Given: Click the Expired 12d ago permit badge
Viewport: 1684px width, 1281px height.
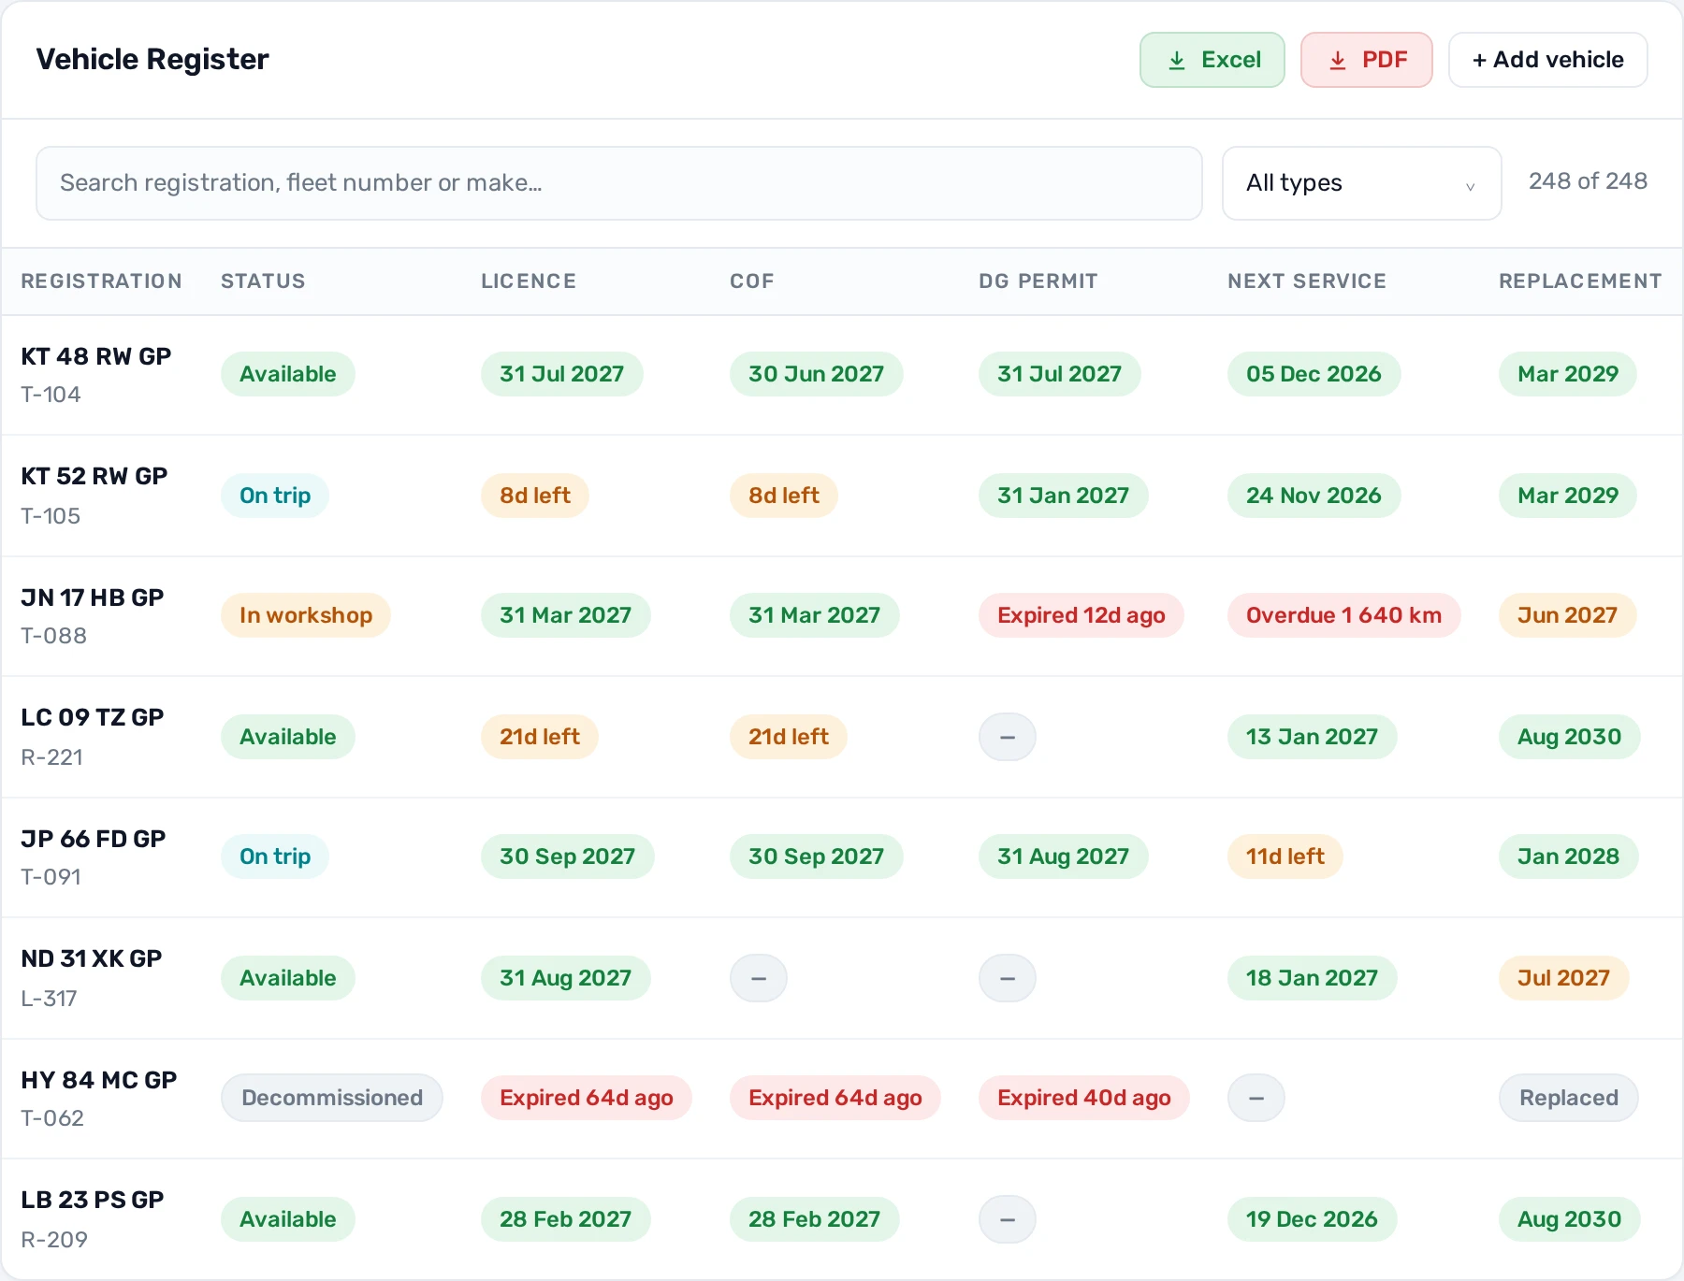Looking at the screenshot, I should tap(1082, 615).
